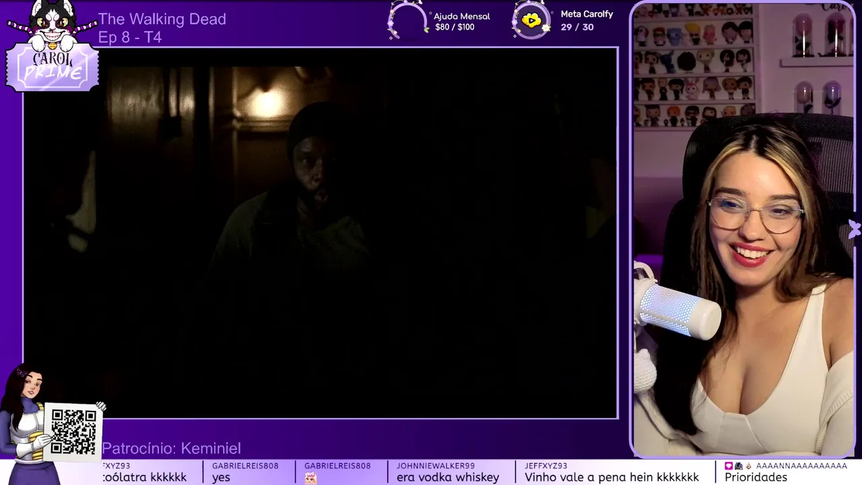Click the Meta Carolfy yellow heart icon

531,20
